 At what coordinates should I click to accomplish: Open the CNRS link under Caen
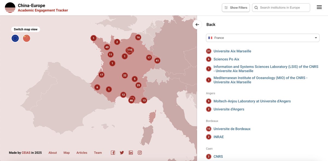(x=218, y=157)
